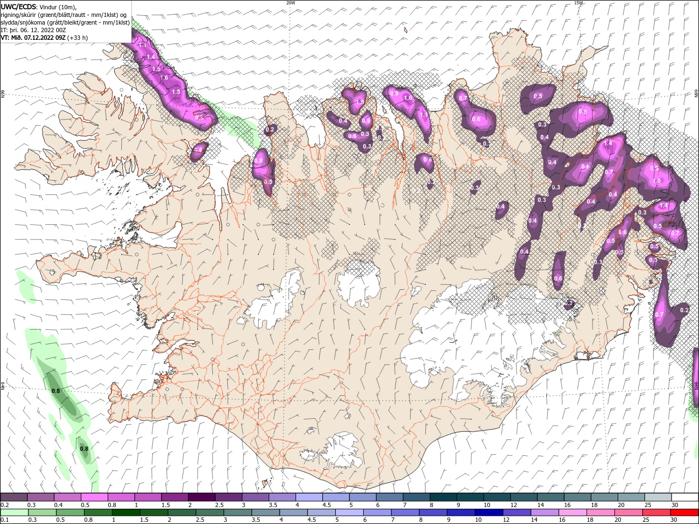The image size is (699, 524).
Task: Click the 20W longitude label
Action: click(x=291, y=3)
